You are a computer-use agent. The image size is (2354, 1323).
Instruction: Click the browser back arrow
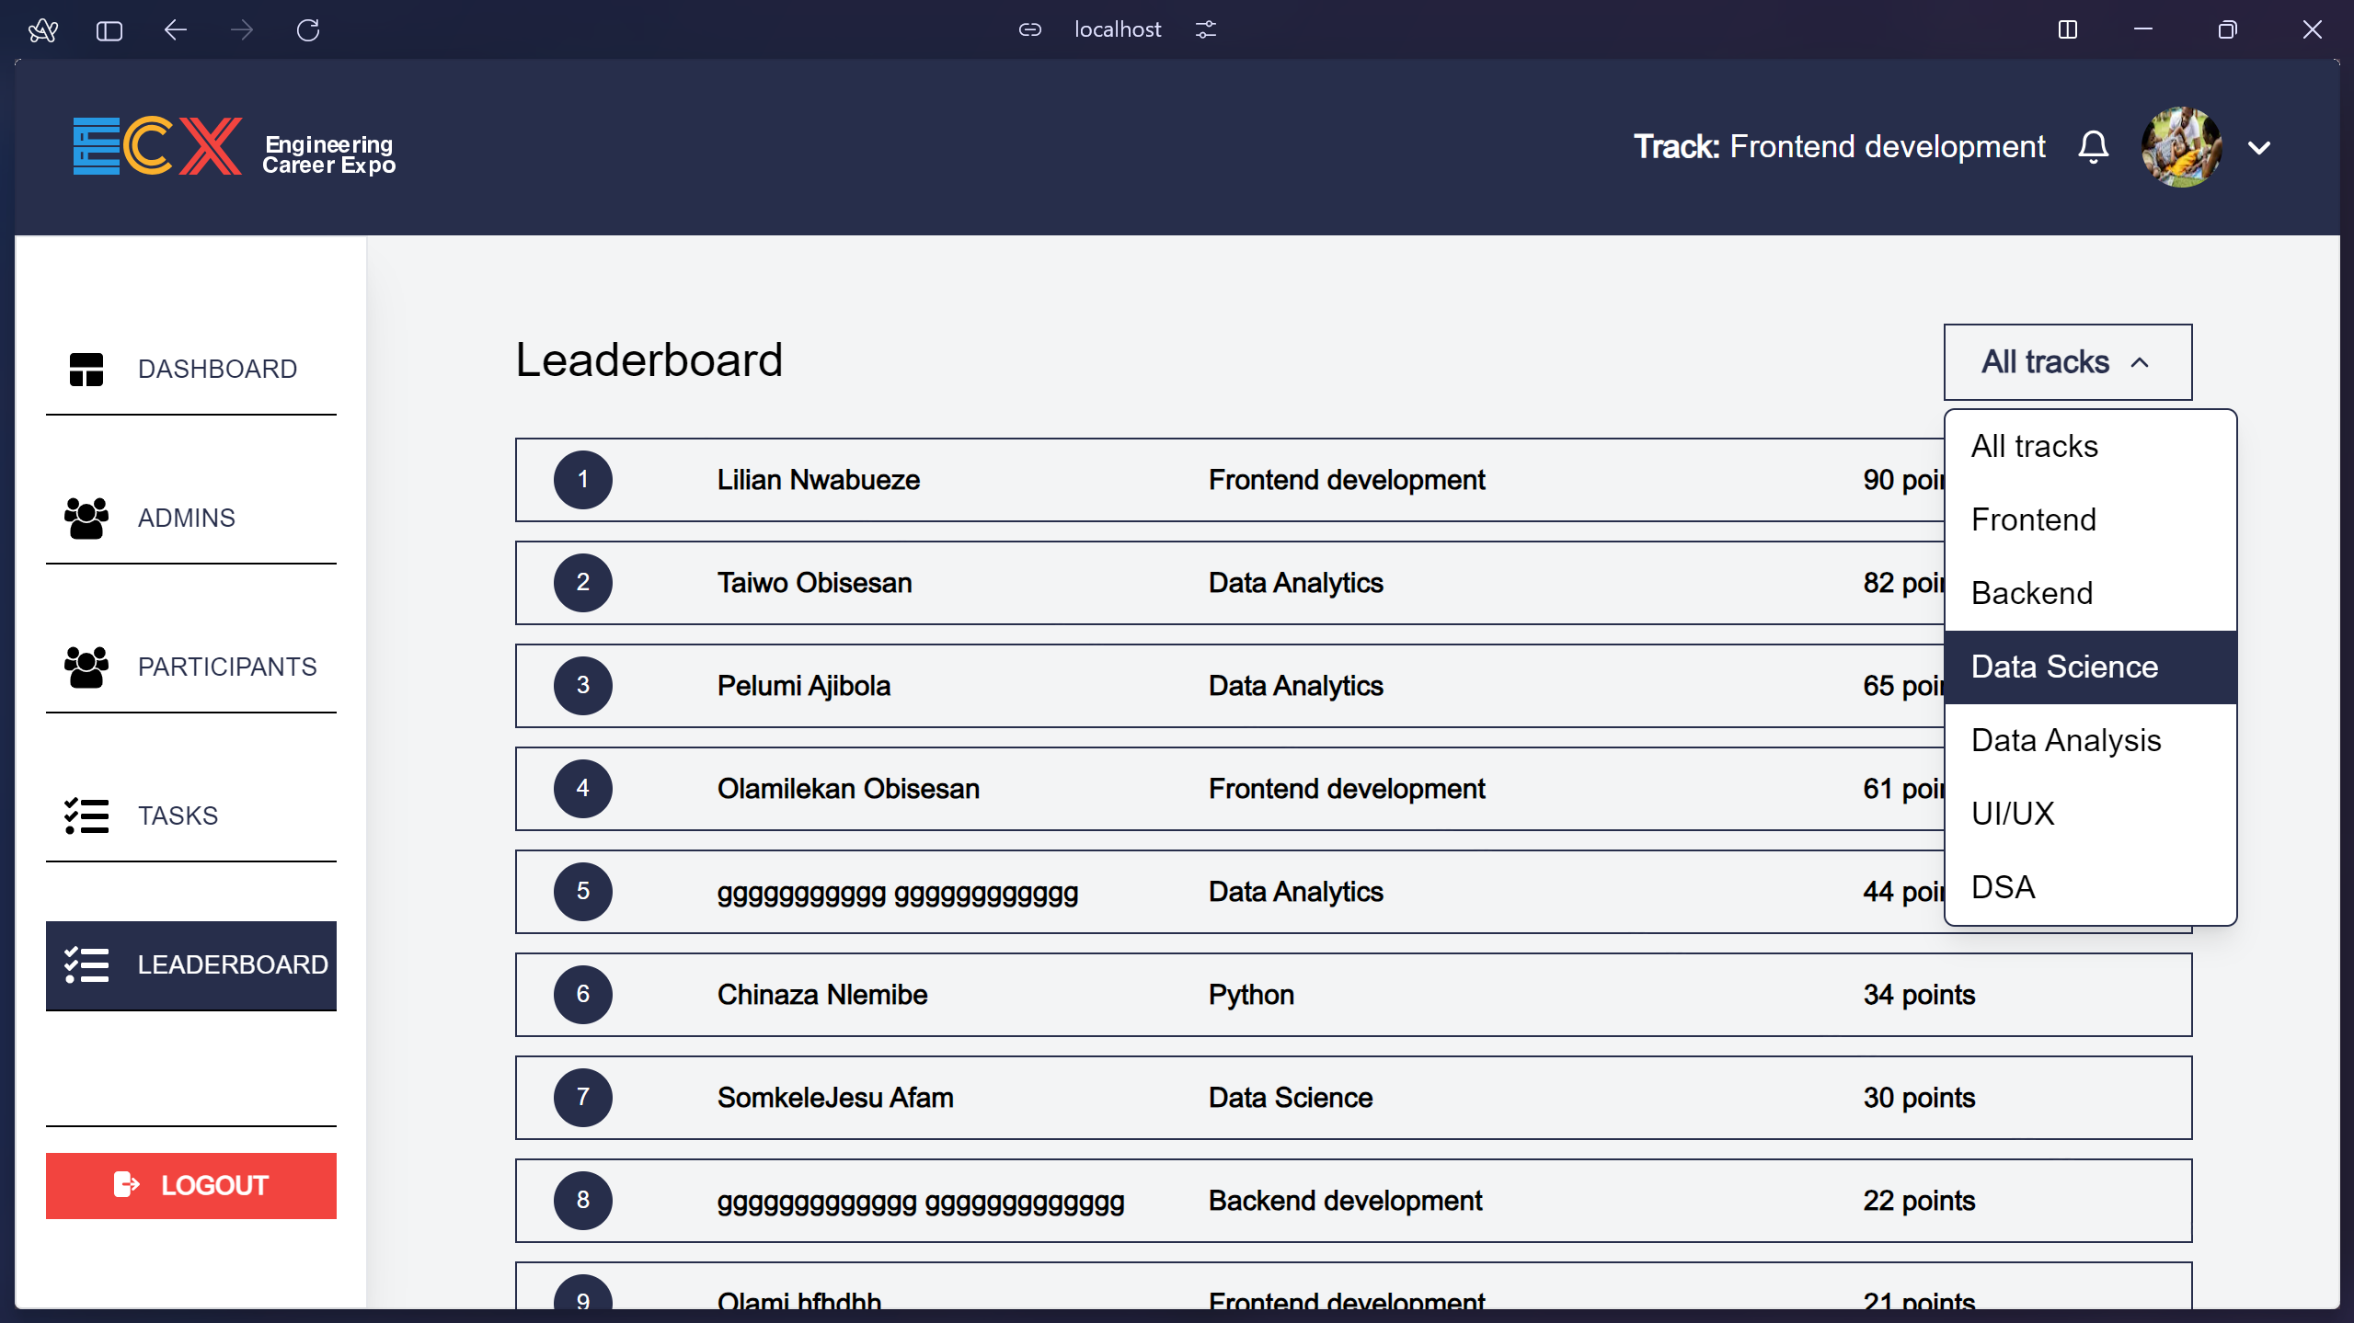tap(175, 30)
